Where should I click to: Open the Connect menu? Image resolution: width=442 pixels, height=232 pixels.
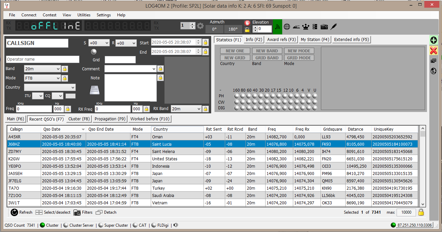coord(29,15)
